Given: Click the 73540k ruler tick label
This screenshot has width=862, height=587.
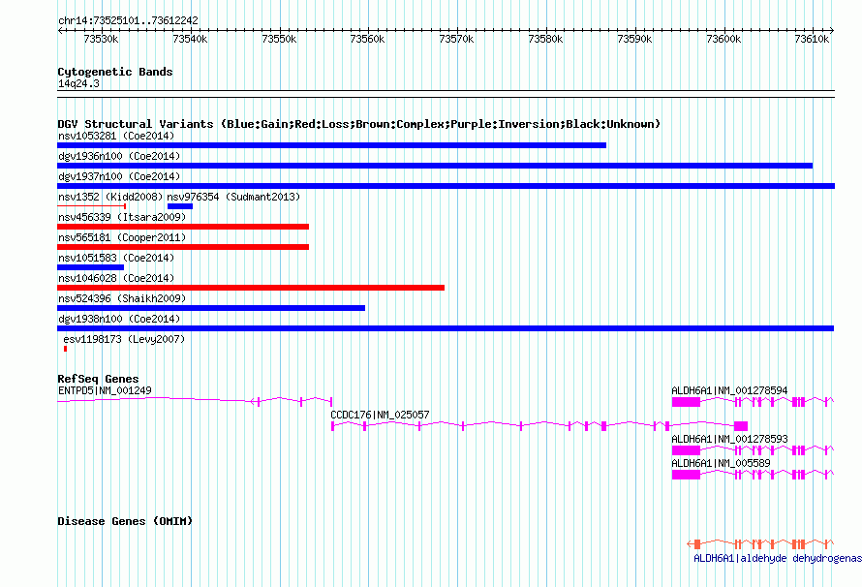Looking at the screenshot, I should pos(190,39).
